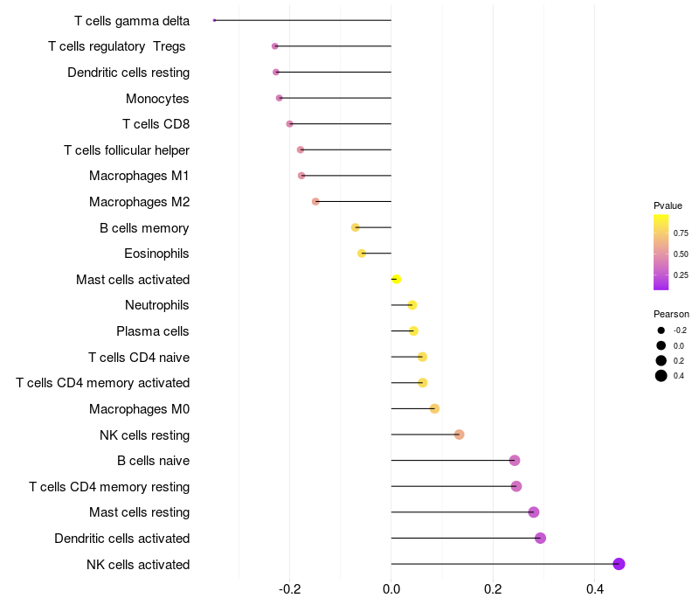
Task: Select the yellow Mast cells activated point
Action: [x=396, y=279]
